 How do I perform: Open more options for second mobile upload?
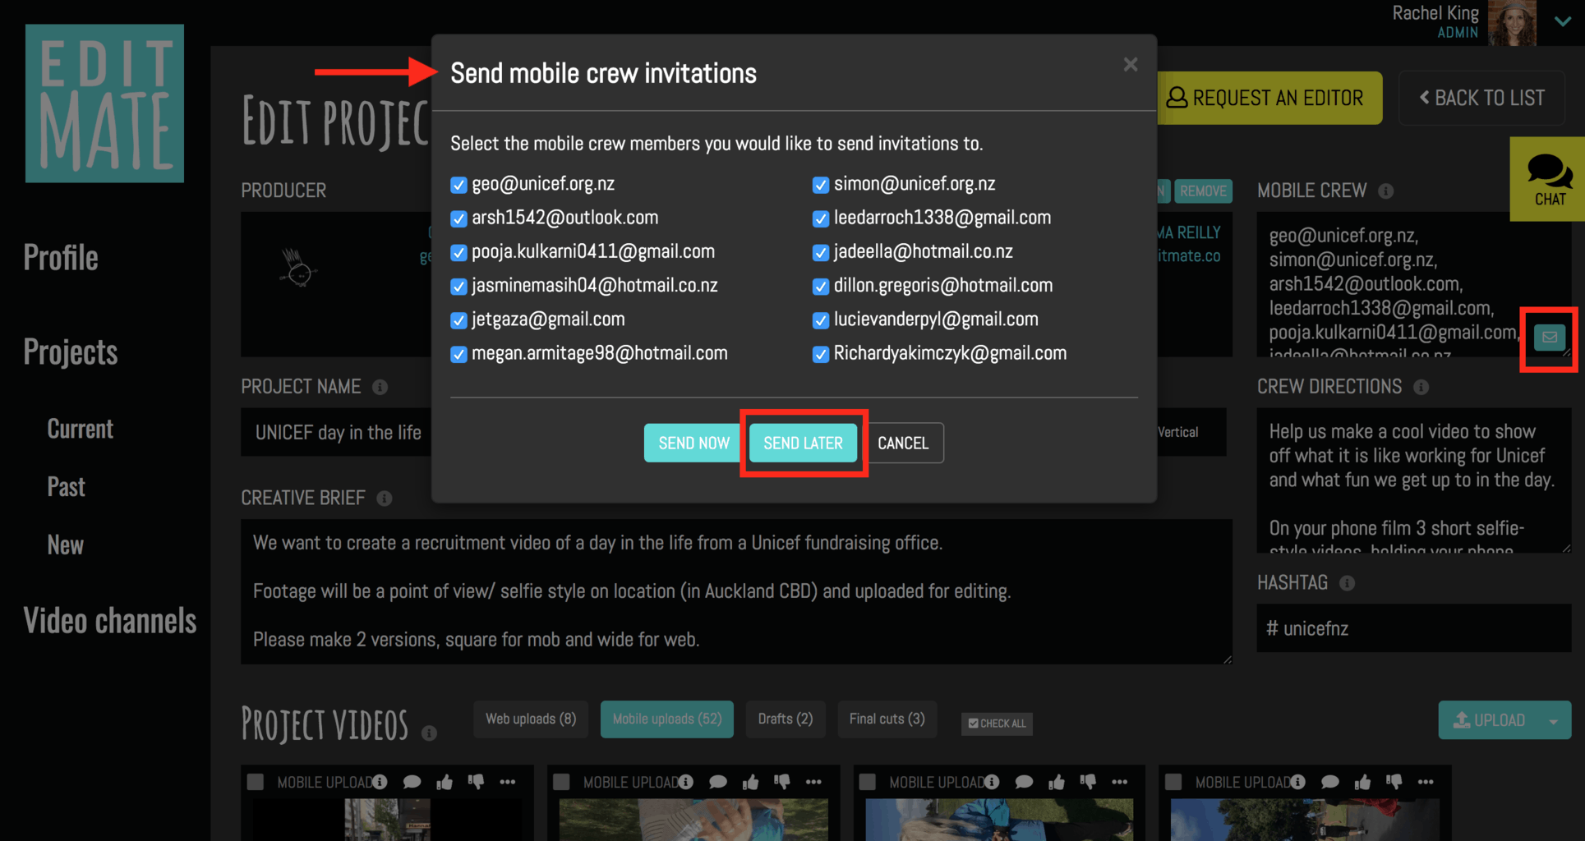(x=813, y=782)
